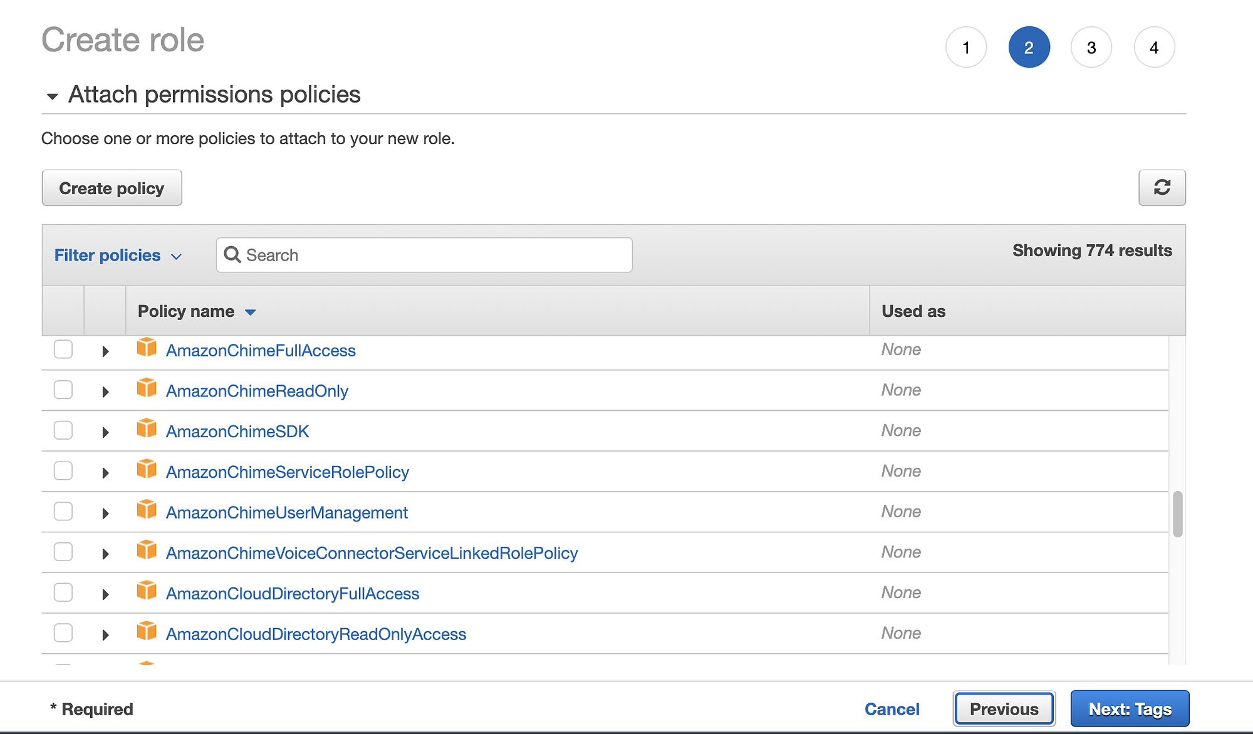Click the orange icon next to AmazonCloudDirectoryFullAccess
1253x734 pixels.
coord(147,591)
